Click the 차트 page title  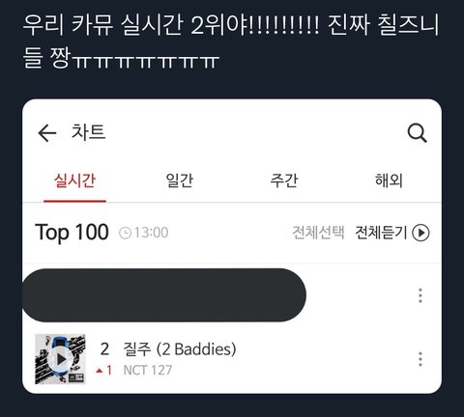point(89,132)
